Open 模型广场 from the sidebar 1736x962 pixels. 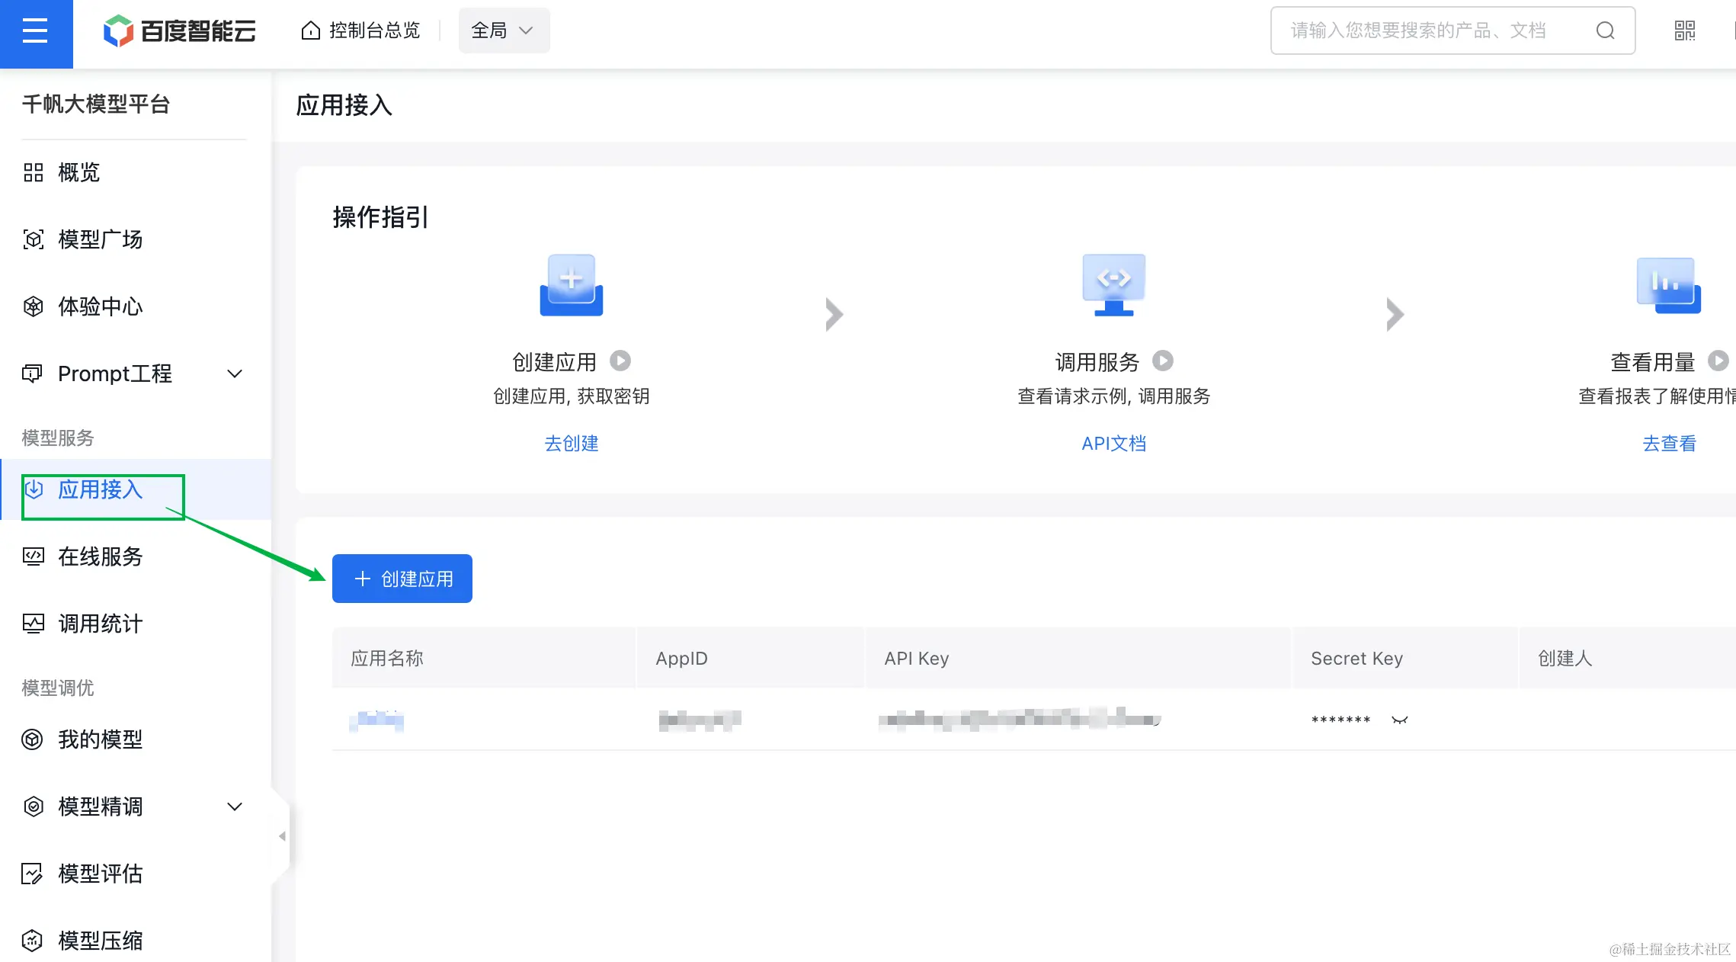100,239
